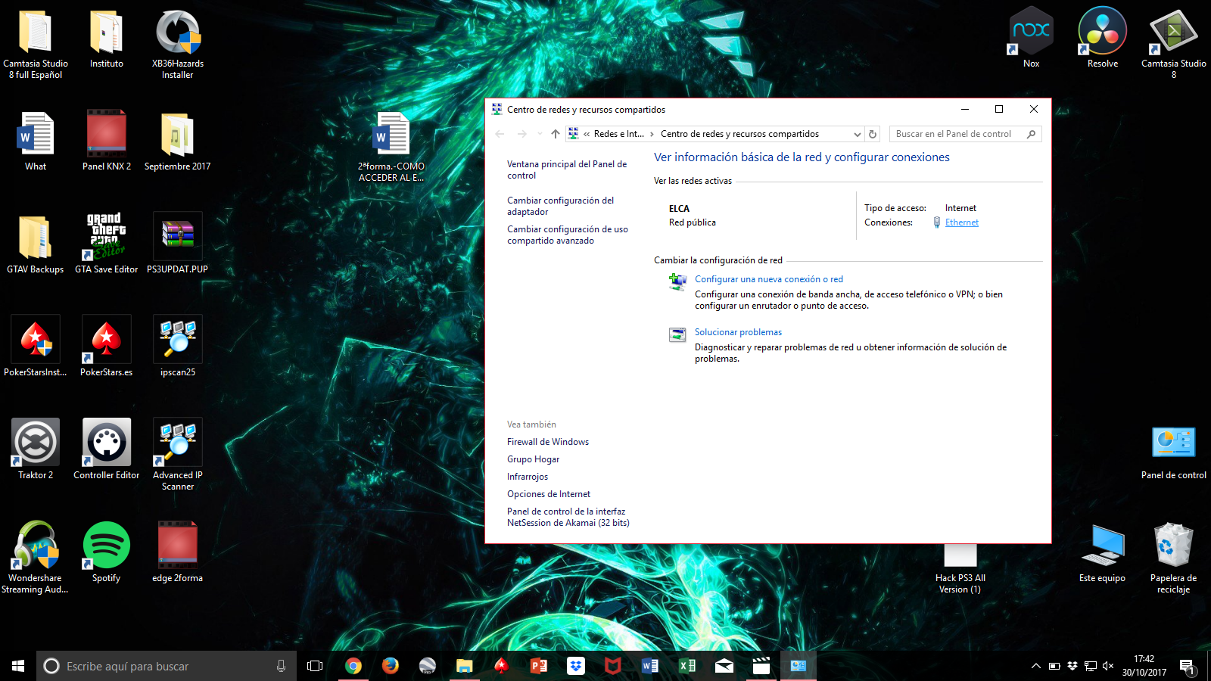Open the Action Center notifications icon
The height and width of the screenshot is (681, 1211).
click(1187, 666)
